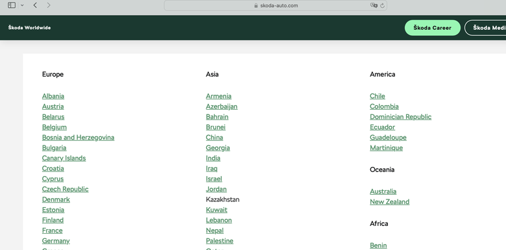Click the translate icon in address bar
506x250 pixels.
pyautogui.click(x=374, y=5)
